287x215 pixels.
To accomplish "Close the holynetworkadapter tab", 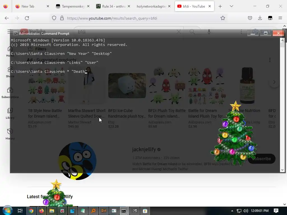I will [x=169, y=6].
